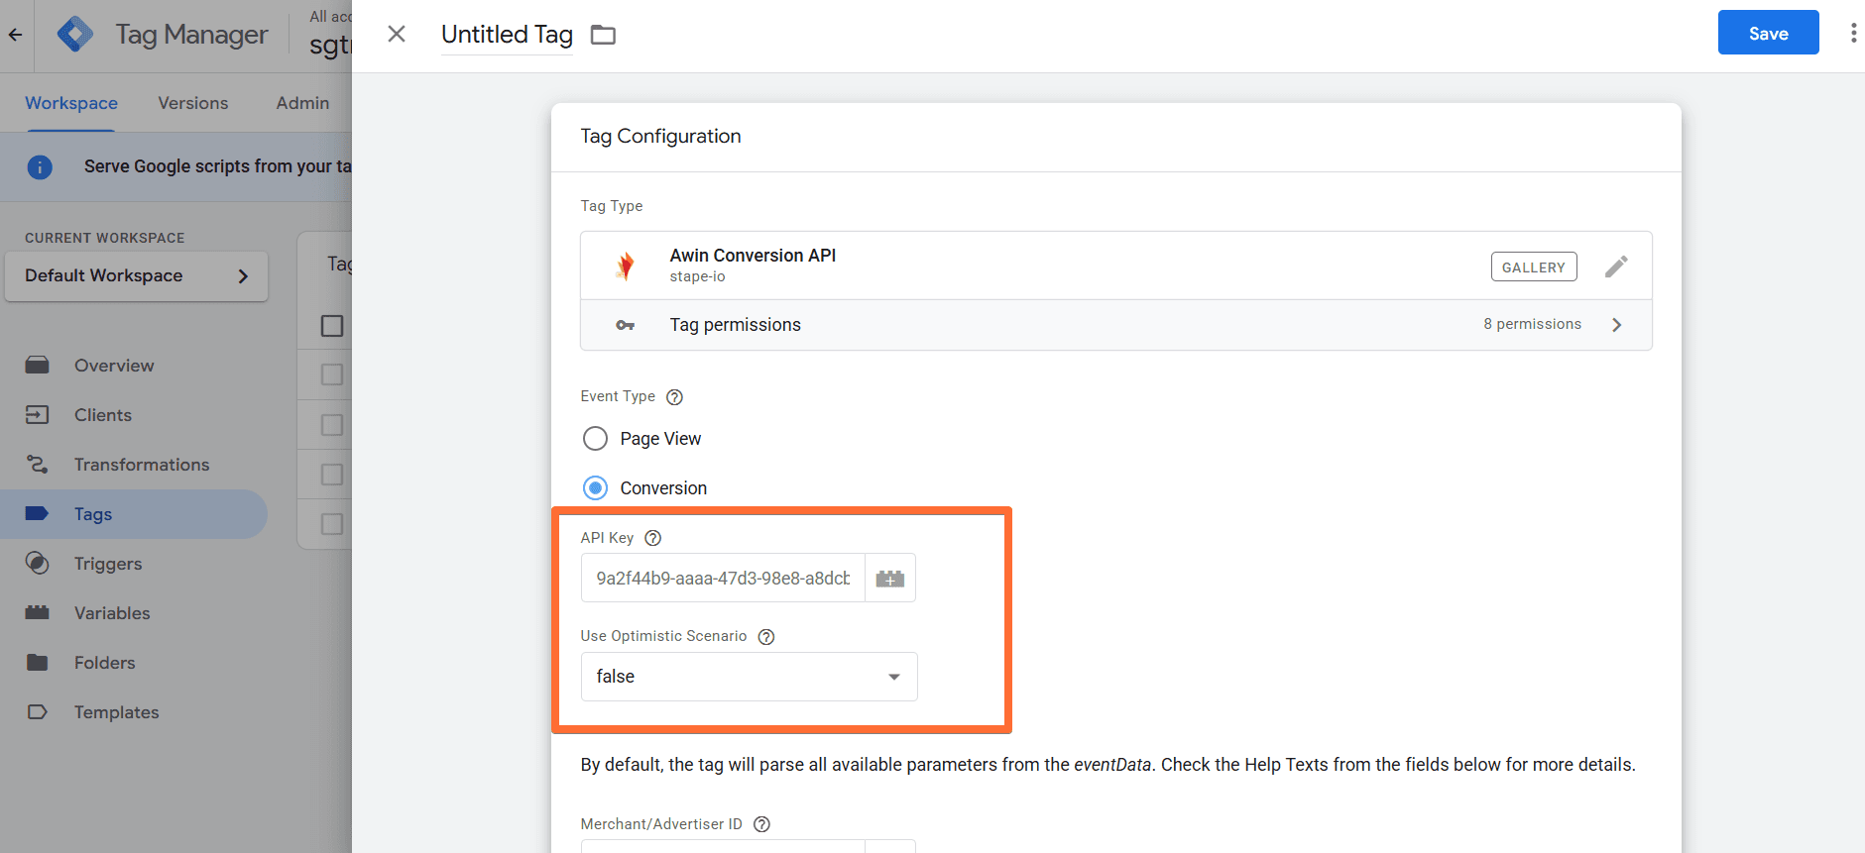This screenshot has height=853, width=1865.
Task: Open the Use Optimistic Scenario dropdown
Action: point(749,677)
